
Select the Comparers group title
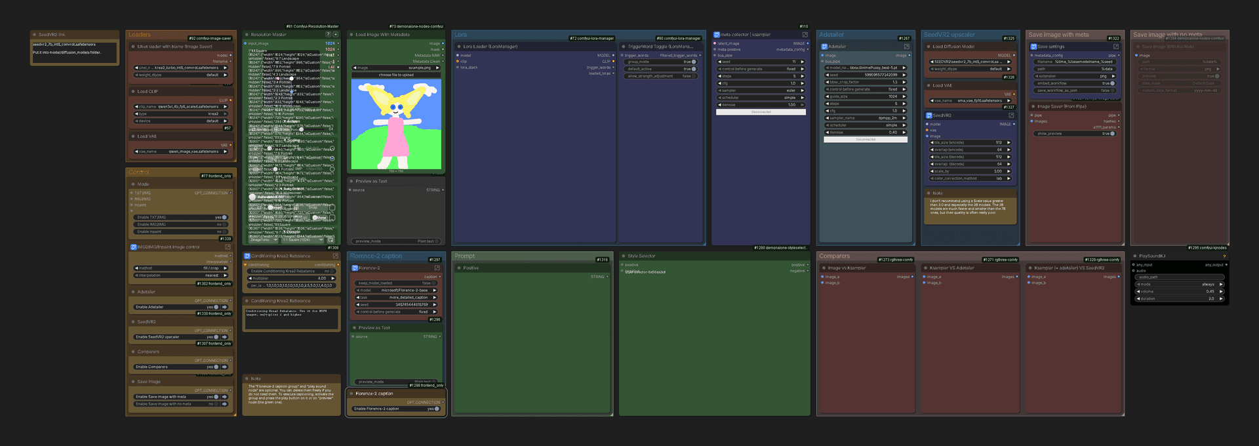tap(834, 256)
